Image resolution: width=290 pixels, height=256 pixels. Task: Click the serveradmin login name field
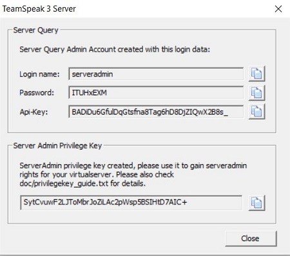[156, 74]
